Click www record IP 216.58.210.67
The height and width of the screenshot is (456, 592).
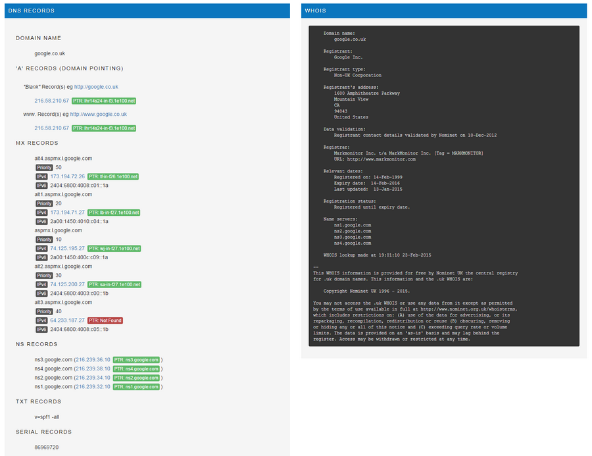[x=52, y=128]
